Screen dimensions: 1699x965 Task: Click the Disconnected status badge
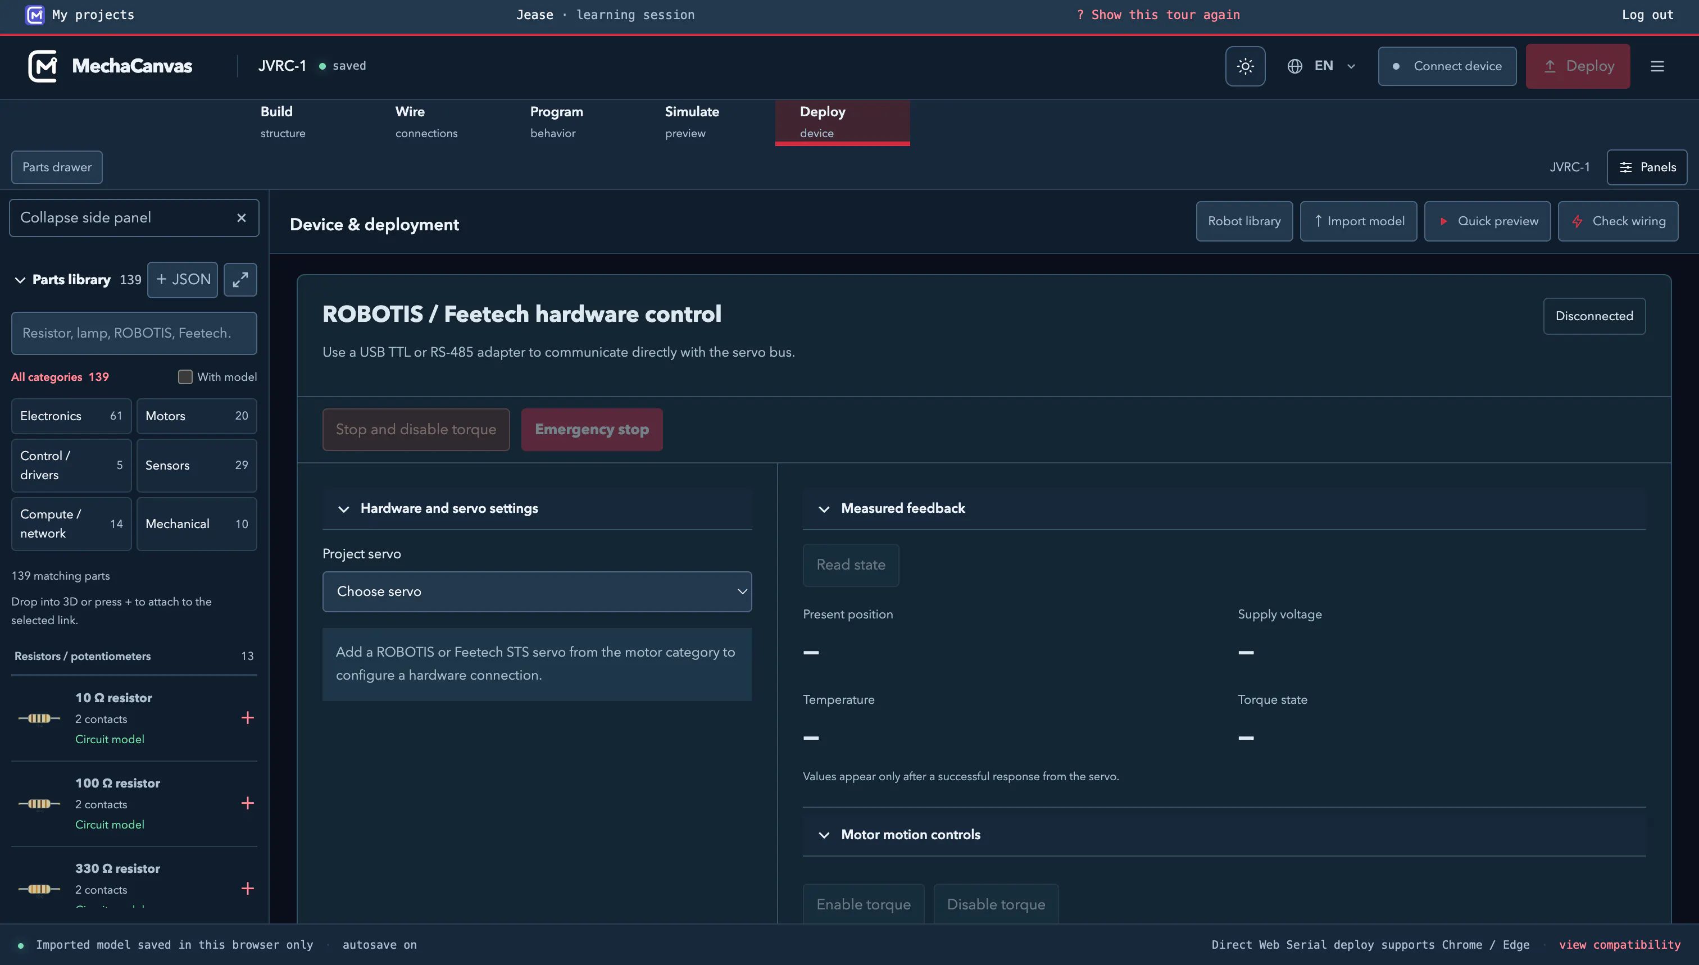(1594, 316)
